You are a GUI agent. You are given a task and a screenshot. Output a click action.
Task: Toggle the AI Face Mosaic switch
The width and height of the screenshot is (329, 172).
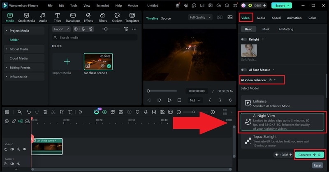point(244,70)
